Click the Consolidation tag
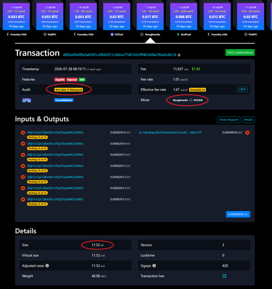272x289 pixels. click(64, 100)
